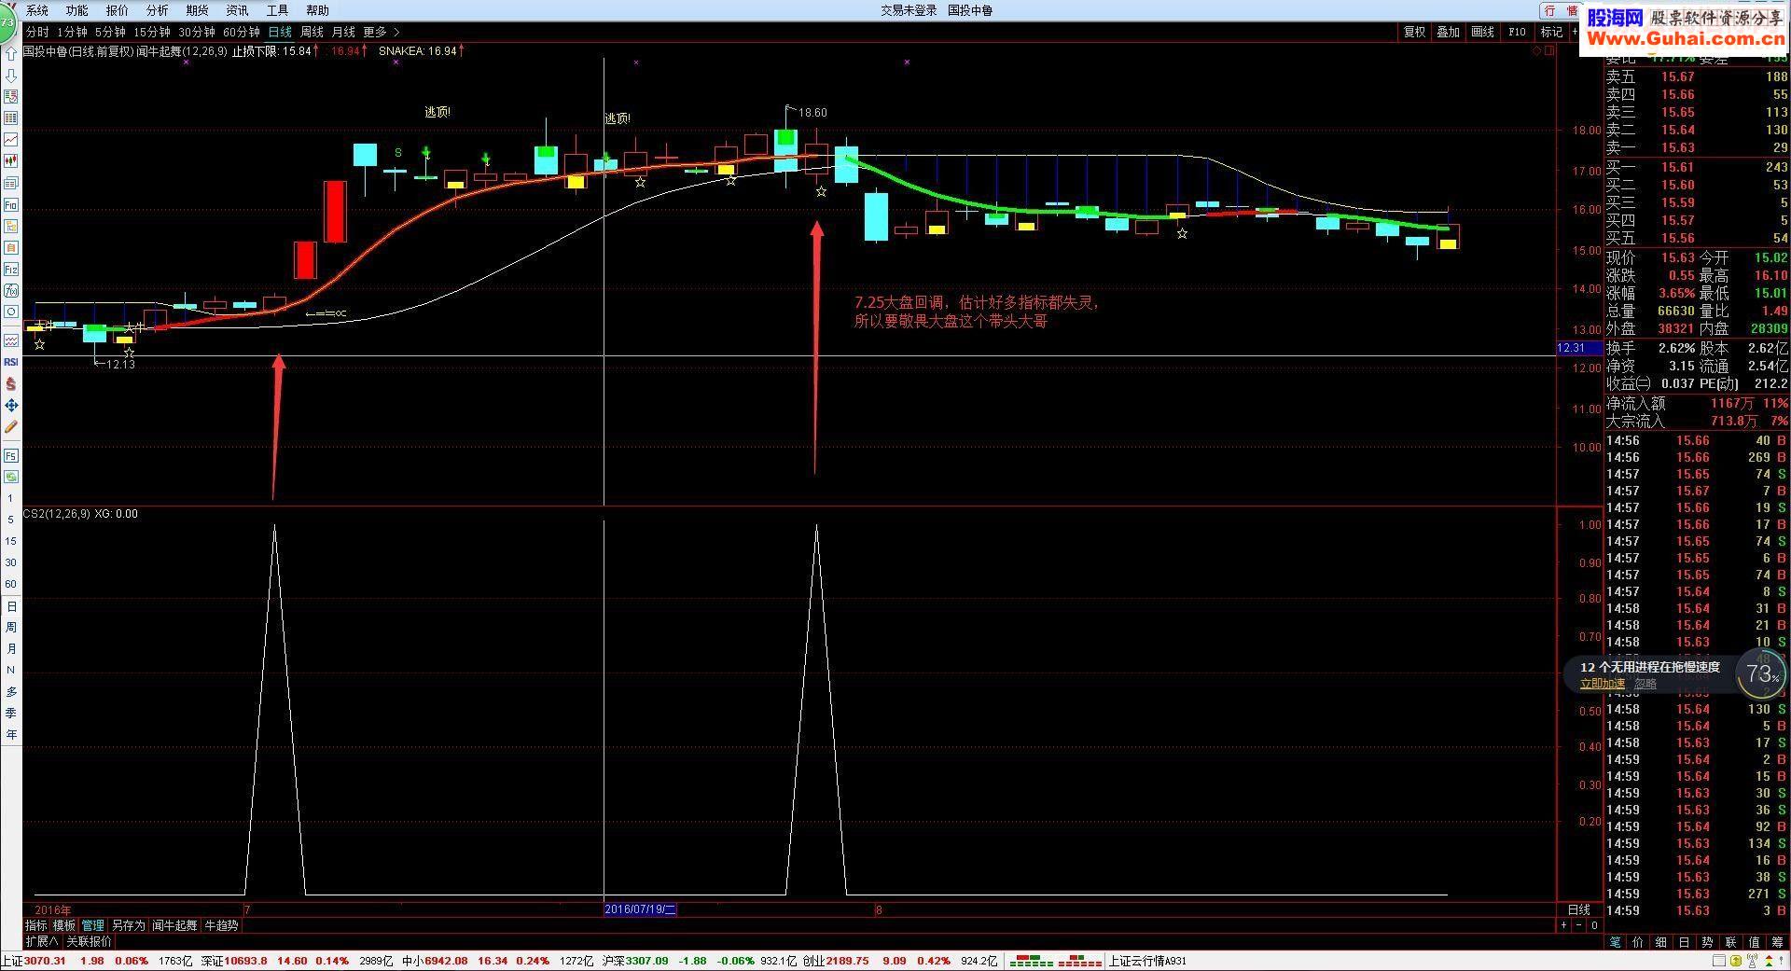Click the F5 icon in left sidebar
The image size is (1791, 971).
point(11,456)
